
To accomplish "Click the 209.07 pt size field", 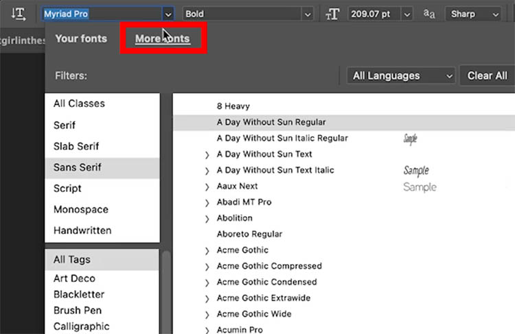I will [x=374, y=14].
